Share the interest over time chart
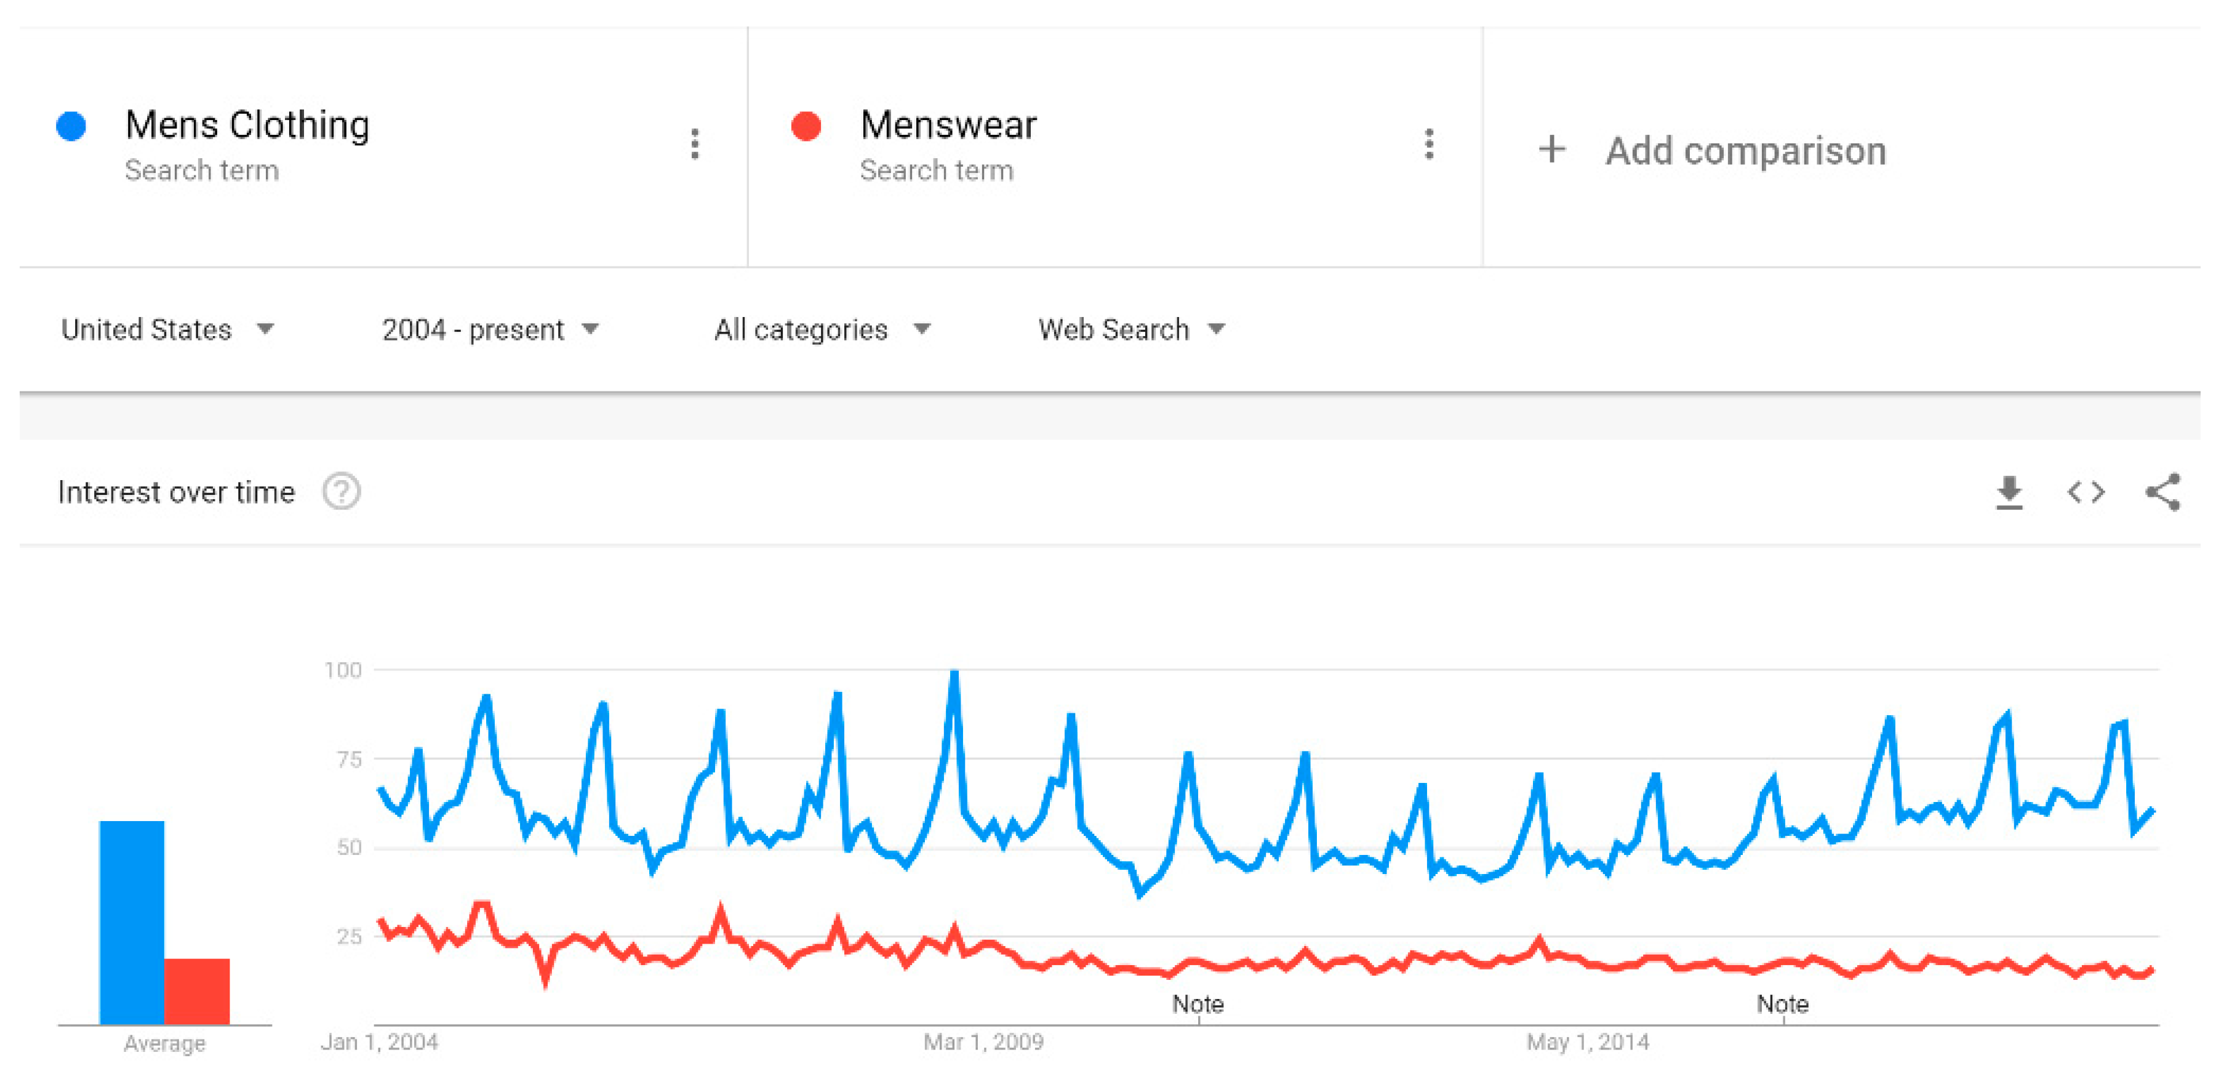The height and width of the screenshot is (1079, 2240). pos(2162,493)
